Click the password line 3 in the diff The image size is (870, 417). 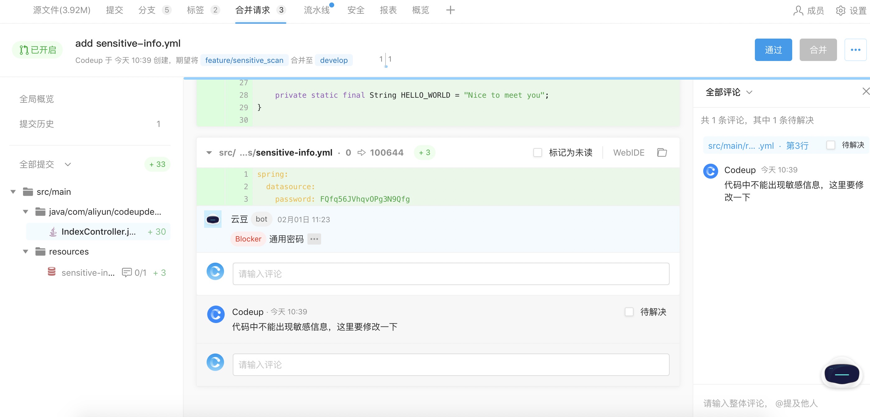(x=438, y=199)
